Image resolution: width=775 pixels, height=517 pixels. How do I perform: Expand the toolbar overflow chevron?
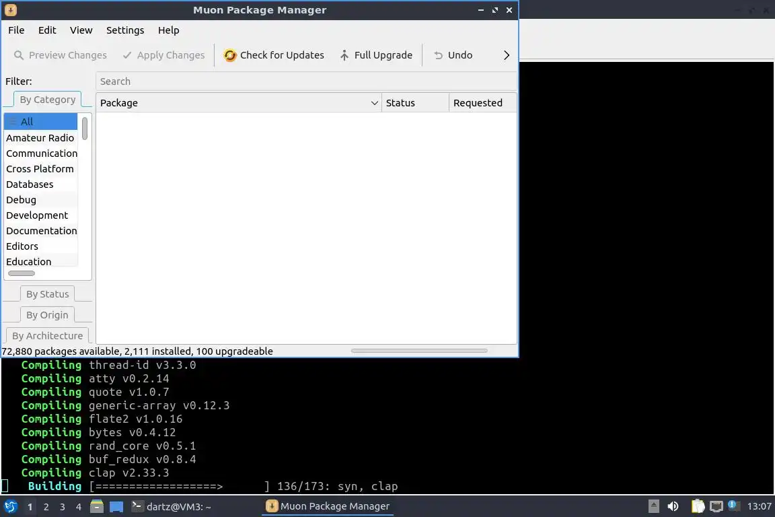click(x=506, y=55)
